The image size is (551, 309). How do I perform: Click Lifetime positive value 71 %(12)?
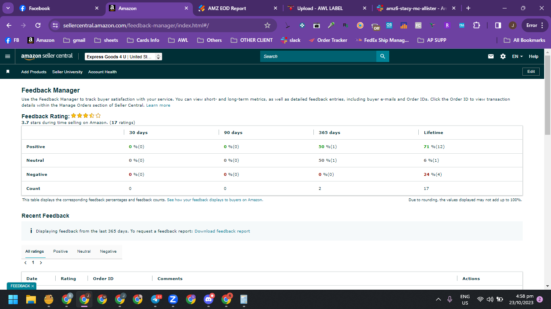pos(434,146)
